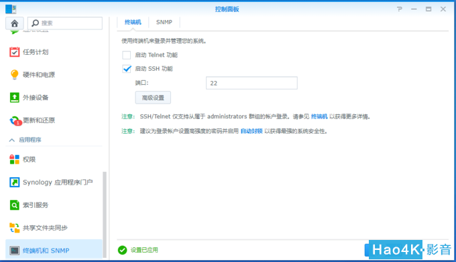Select 硬件和电源 in sidebar

39,75
